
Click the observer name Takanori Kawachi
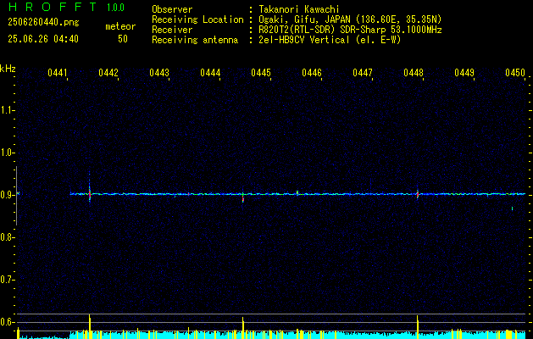click(x=299, y=9)
